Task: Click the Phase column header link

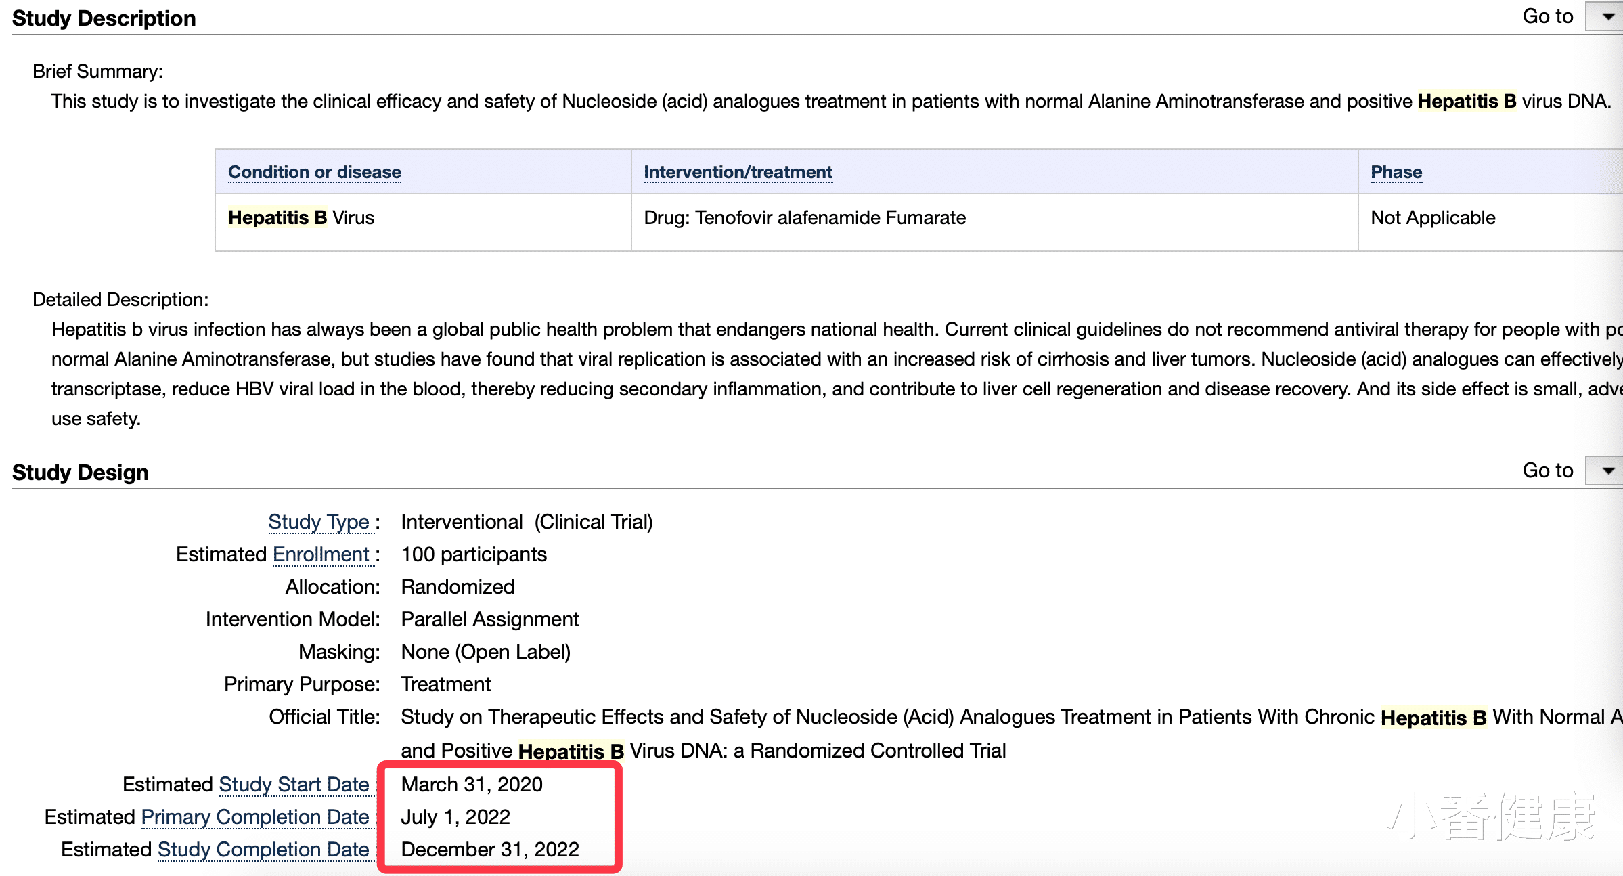Action: tap(1396, 172)
